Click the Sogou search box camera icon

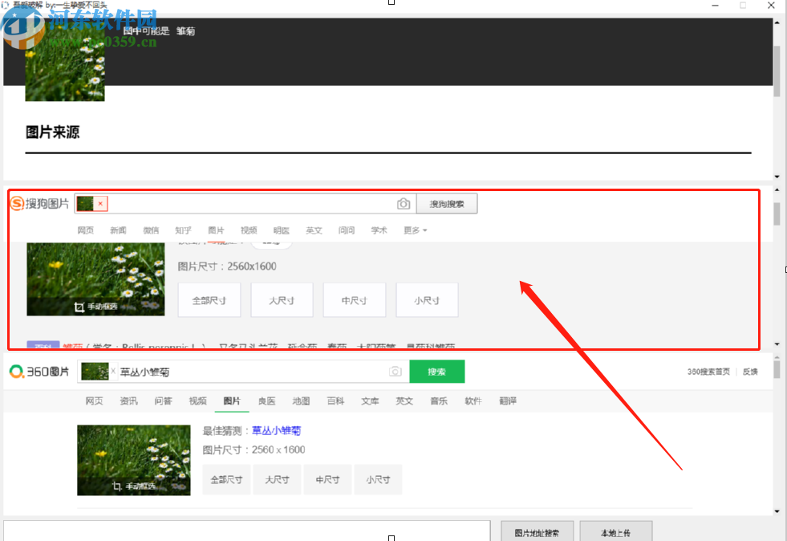[404, 203]
